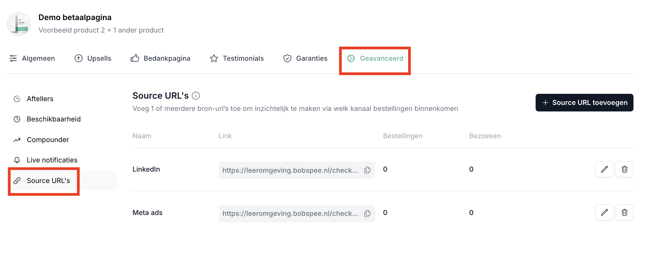Image resolution: width=646 pixels, height=276 pixels.
Task: Open Aftellers in the sidebar
Action: tap(40, 99)
